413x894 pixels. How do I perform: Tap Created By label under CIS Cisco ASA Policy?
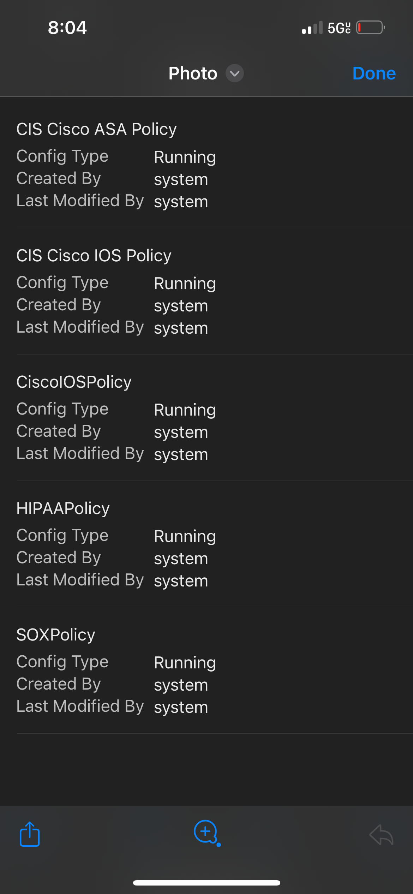[59, 178]
